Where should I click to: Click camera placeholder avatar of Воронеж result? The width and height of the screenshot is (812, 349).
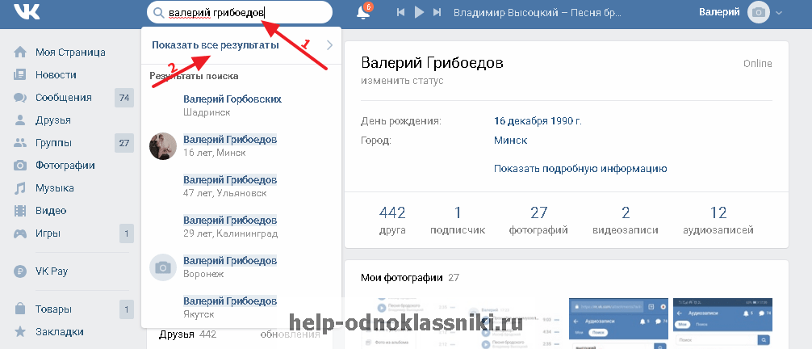pos(163,267)
